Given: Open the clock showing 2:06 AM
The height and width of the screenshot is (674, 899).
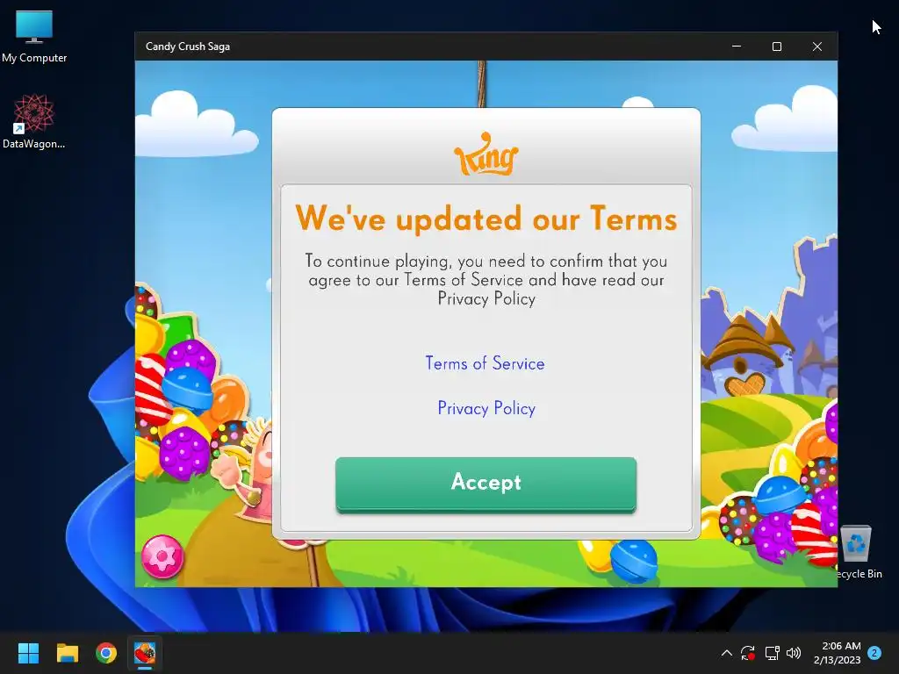Looking at the screenshot, I should pyautogui.click(x=837, y=653).
